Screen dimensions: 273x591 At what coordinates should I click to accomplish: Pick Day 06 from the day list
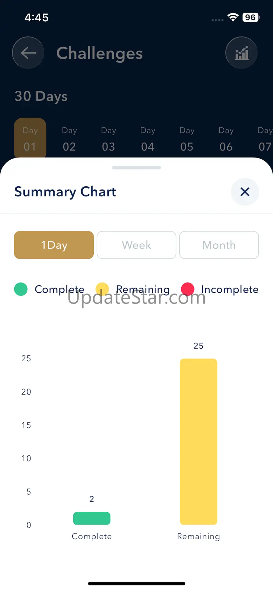(226, 139)
